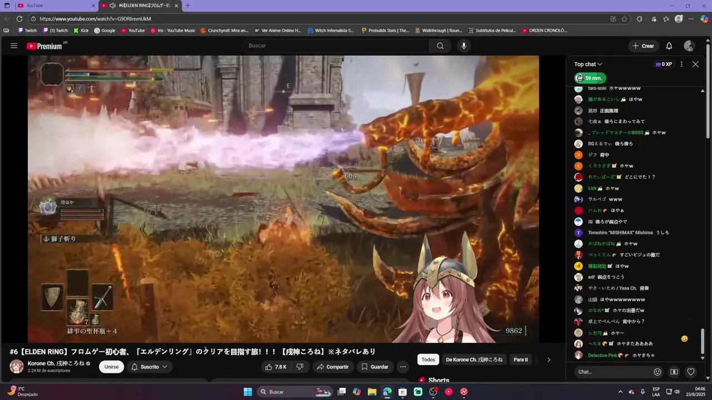Screen dimensions: 712x400
Task: Click Detective Pink username in chat
Action: (x=602, y=355)
